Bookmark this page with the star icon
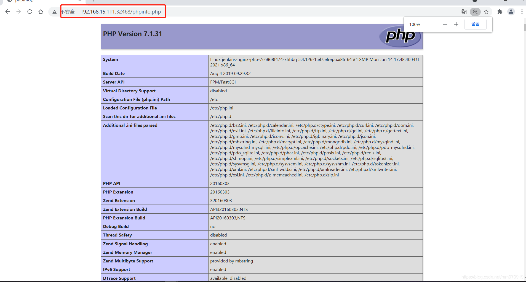Image resolution: width=526 pixels, height=282 pixels. (486, 12)
